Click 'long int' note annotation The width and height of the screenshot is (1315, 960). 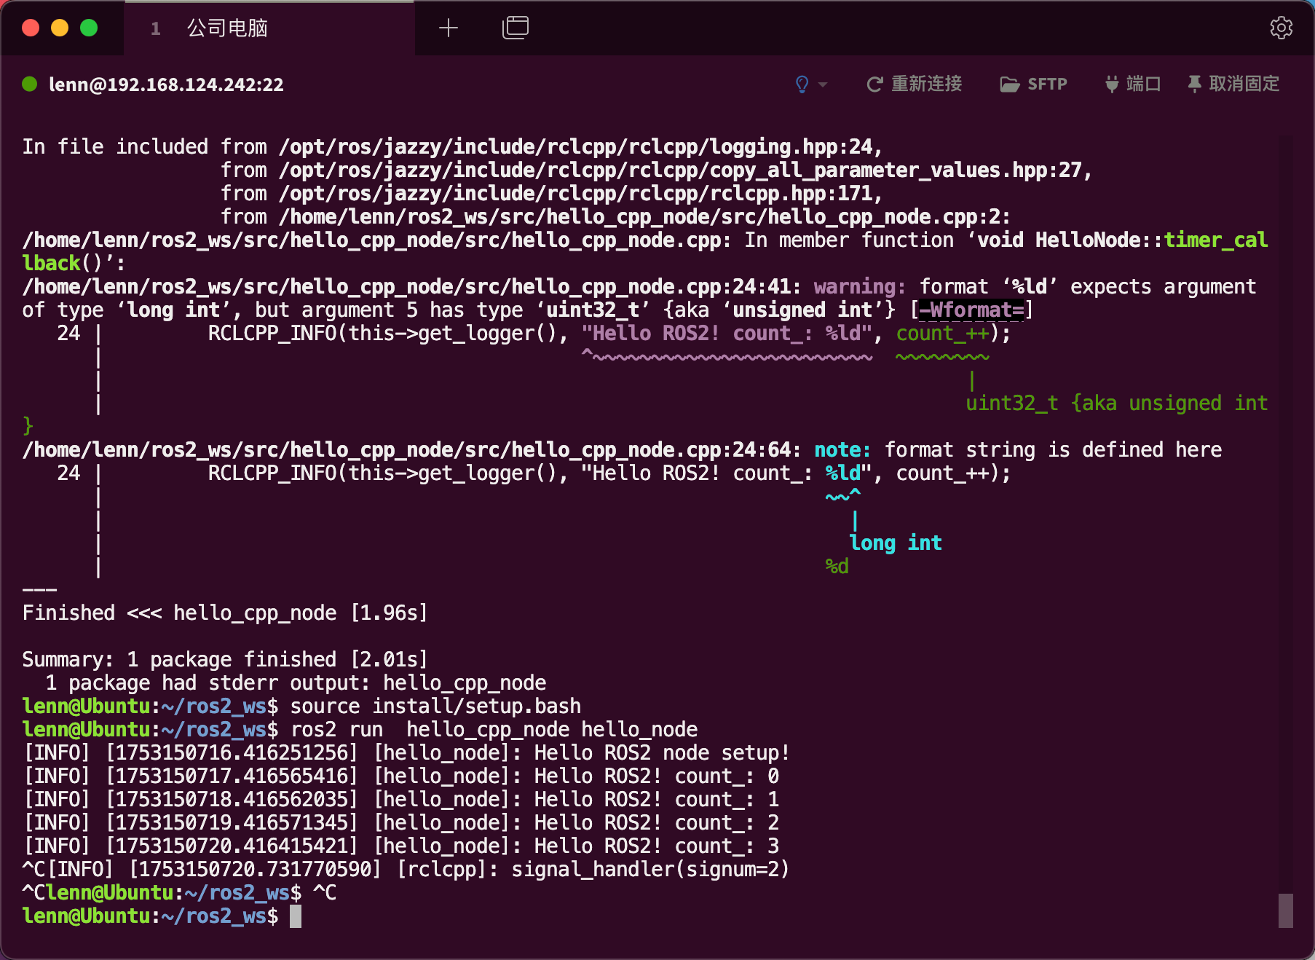[x=896, y=543]
